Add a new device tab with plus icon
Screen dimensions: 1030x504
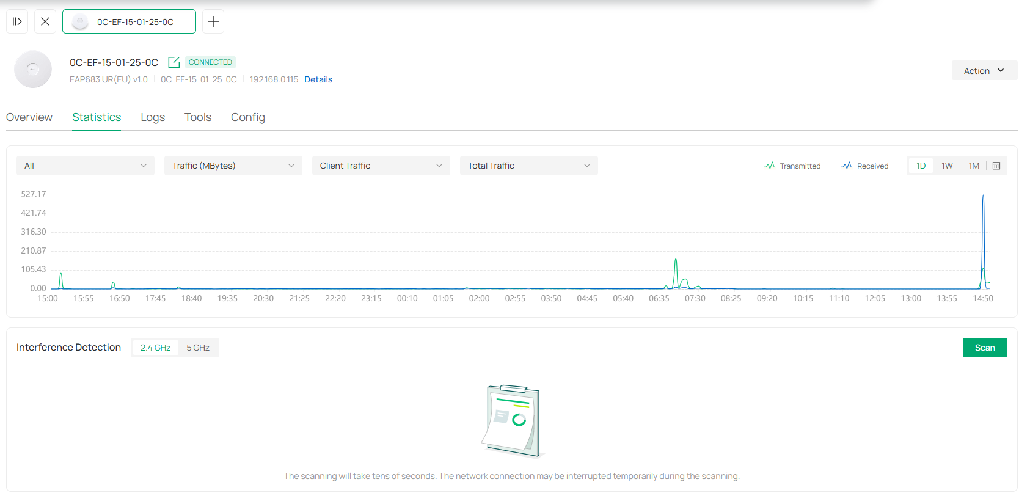[213, 21]
